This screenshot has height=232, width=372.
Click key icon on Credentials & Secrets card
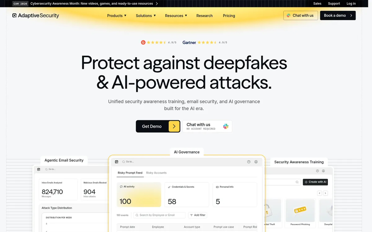point(169,187)
